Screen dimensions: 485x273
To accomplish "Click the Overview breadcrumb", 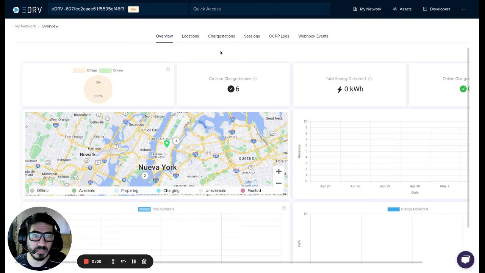I will 50,26.
